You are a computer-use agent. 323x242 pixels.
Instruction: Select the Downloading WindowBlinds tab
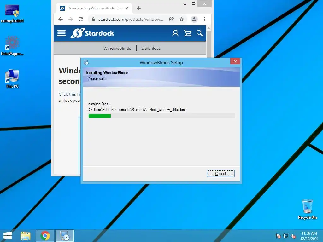94,8
